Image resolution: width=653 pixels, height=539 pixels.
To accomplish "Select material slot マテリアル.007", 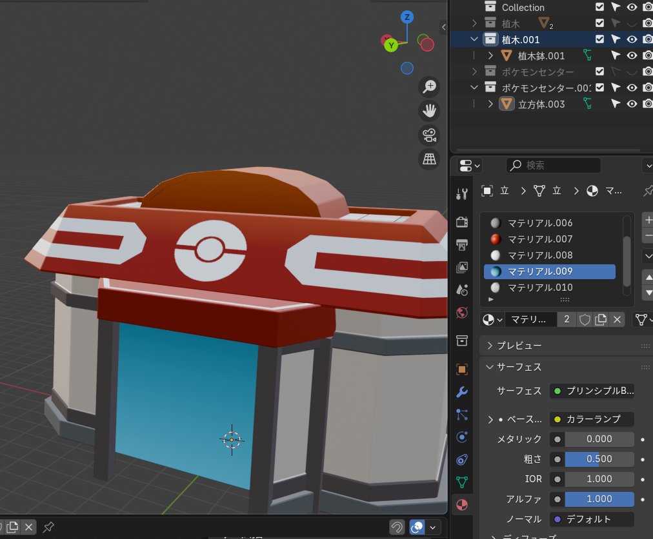I will [549, 239].
